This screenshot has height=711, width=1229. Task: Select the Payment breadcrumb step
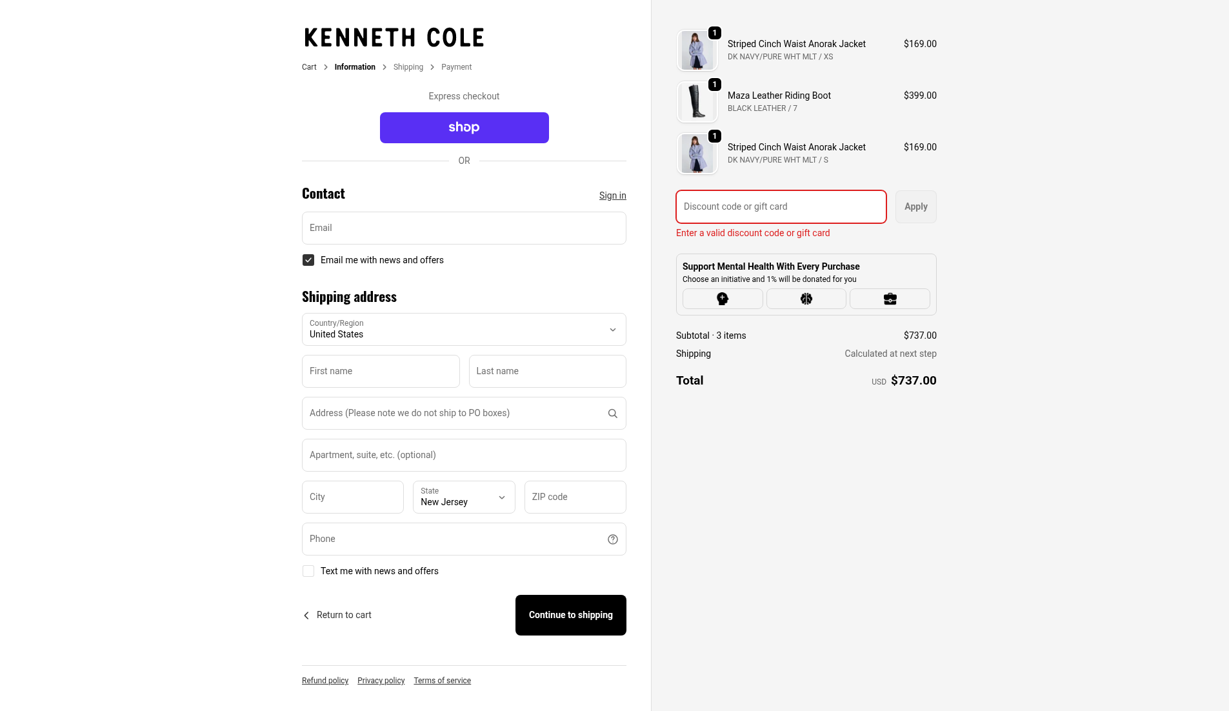coord(456,67)
